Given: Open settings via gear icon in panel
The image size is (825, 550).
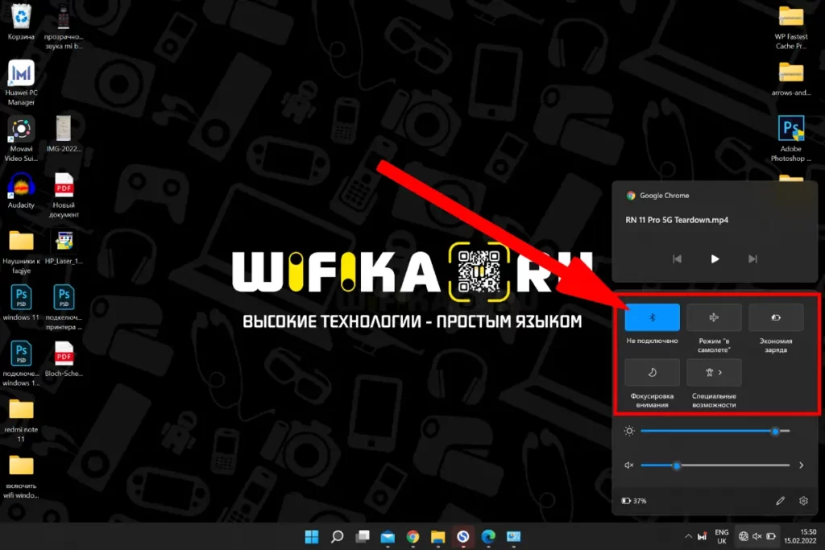Looking at the screenshot, I should pos(803,501).
